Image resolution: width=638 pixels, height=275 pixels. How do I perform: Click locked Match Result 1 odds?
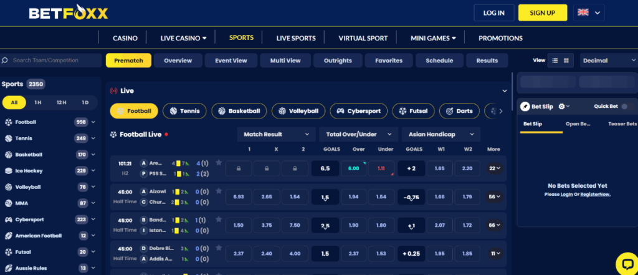click(239, 168)
